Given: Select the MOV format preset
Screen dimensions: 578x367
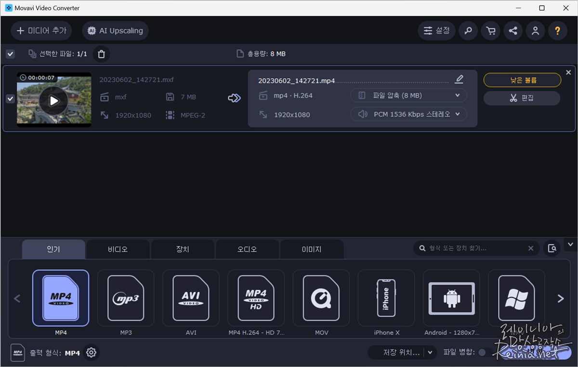Looking at the screenshot, I should tap(321, 298).
